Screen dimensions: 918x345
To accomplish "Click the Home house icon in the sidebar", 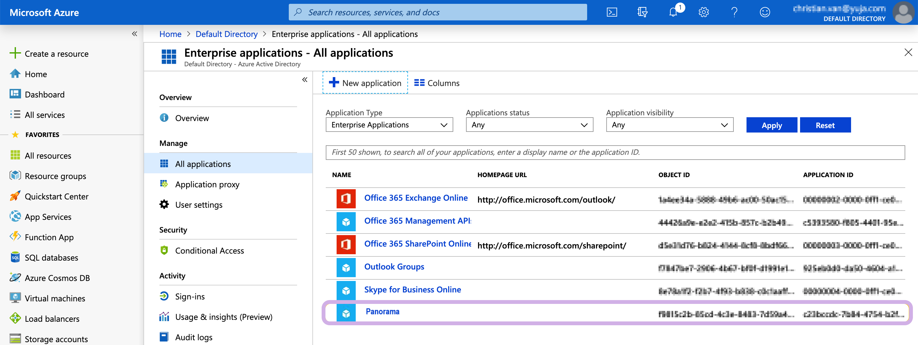I will point(15,74).
